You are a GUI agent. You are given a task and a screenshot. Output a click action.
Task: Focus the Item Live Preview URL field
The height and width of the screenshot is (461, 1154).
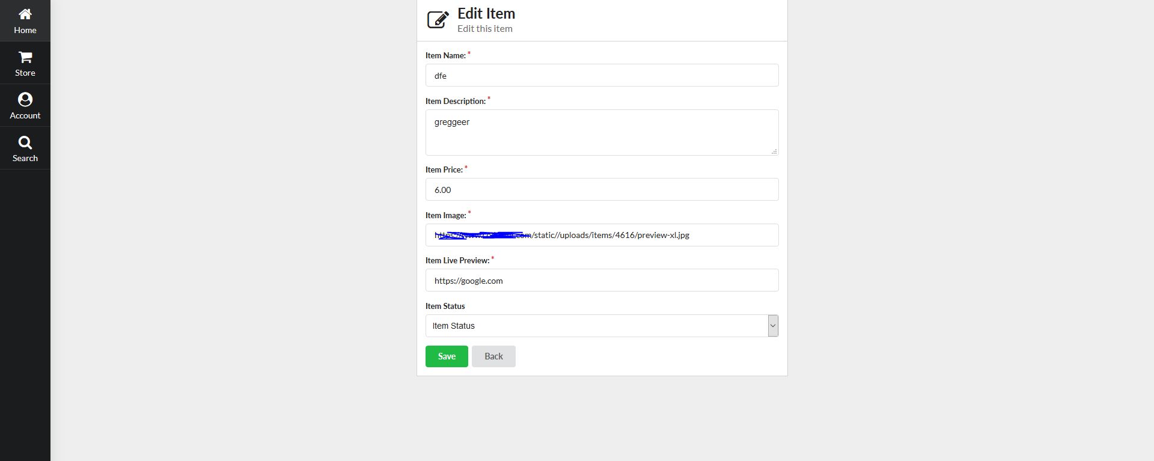pyautogui.click(x=602, y=281)
